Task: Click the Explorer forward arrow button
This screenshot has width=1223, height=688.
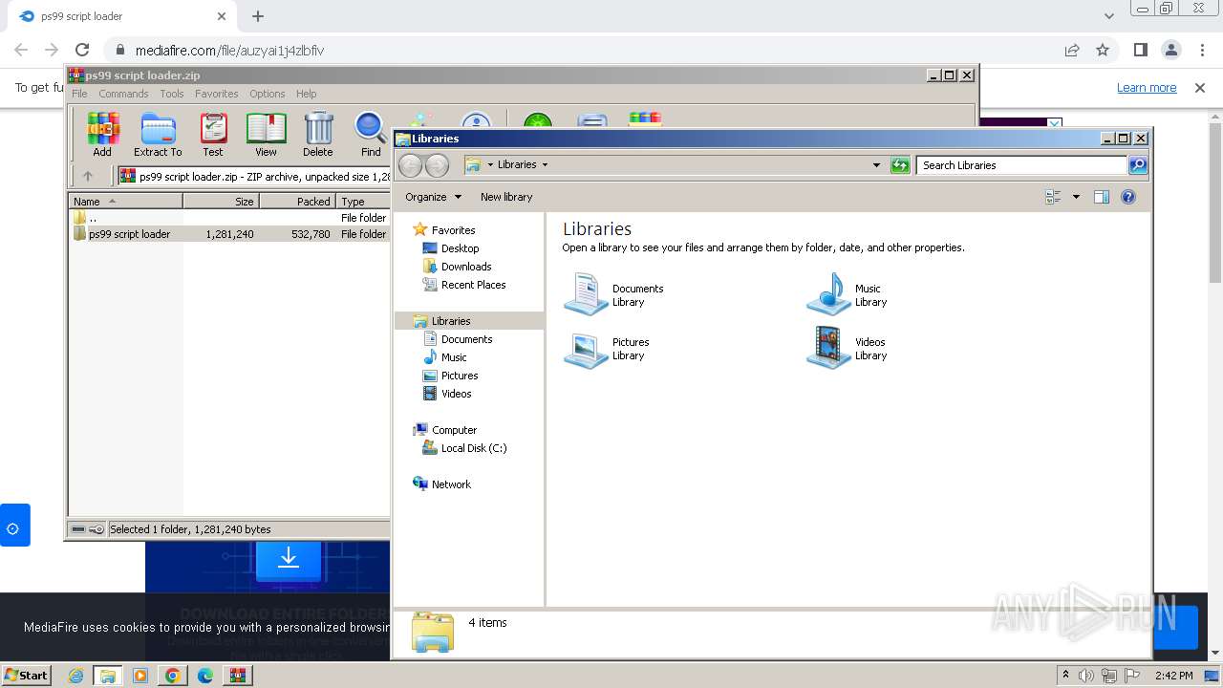Action: 437,165
